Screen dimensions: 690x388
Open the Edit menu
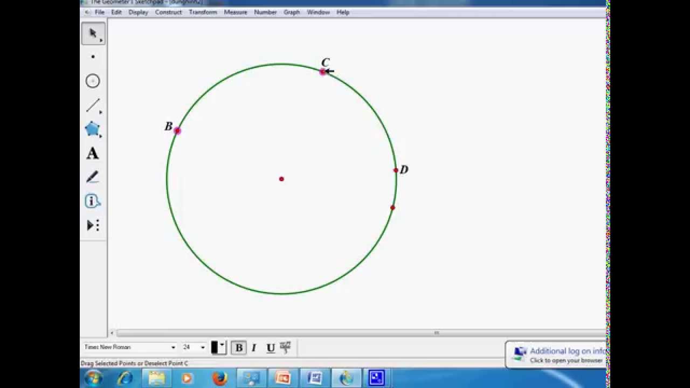(116, 12)
